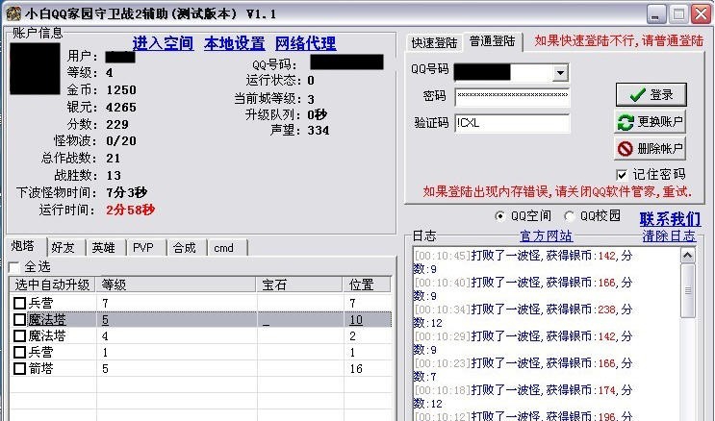Click the log scrollbar thumb

688,290
